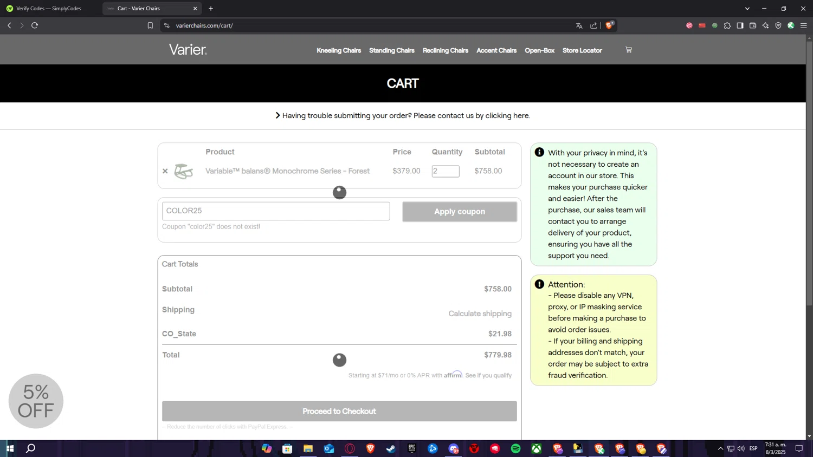Switch to Verify Codes — SimplyCodes tab
Screen dimensions: 813x457
click(x=49, y=9)
